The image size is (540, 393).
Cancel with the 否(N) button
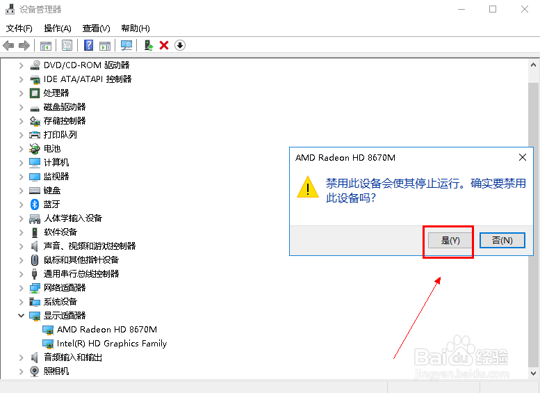502,240
